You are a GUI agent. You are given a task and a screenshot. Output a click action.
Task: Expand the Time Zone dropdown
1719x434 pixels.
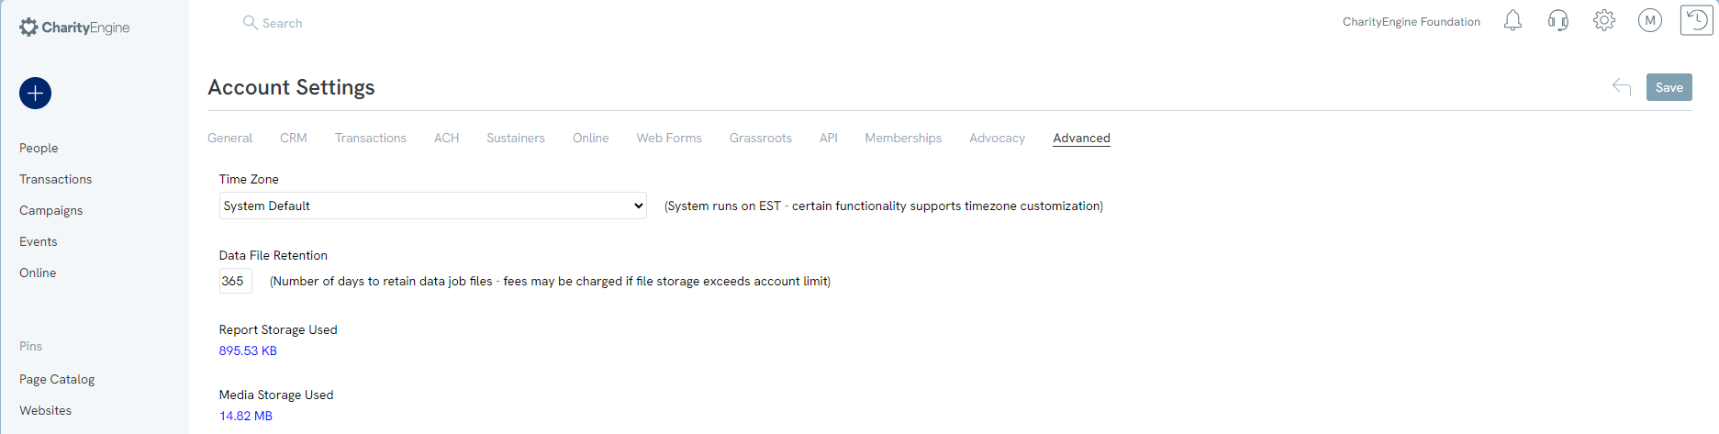tap(433, 206)
